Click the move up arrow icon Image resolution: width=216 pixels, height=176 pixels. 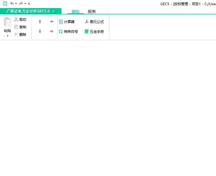(x=40, y=22)
